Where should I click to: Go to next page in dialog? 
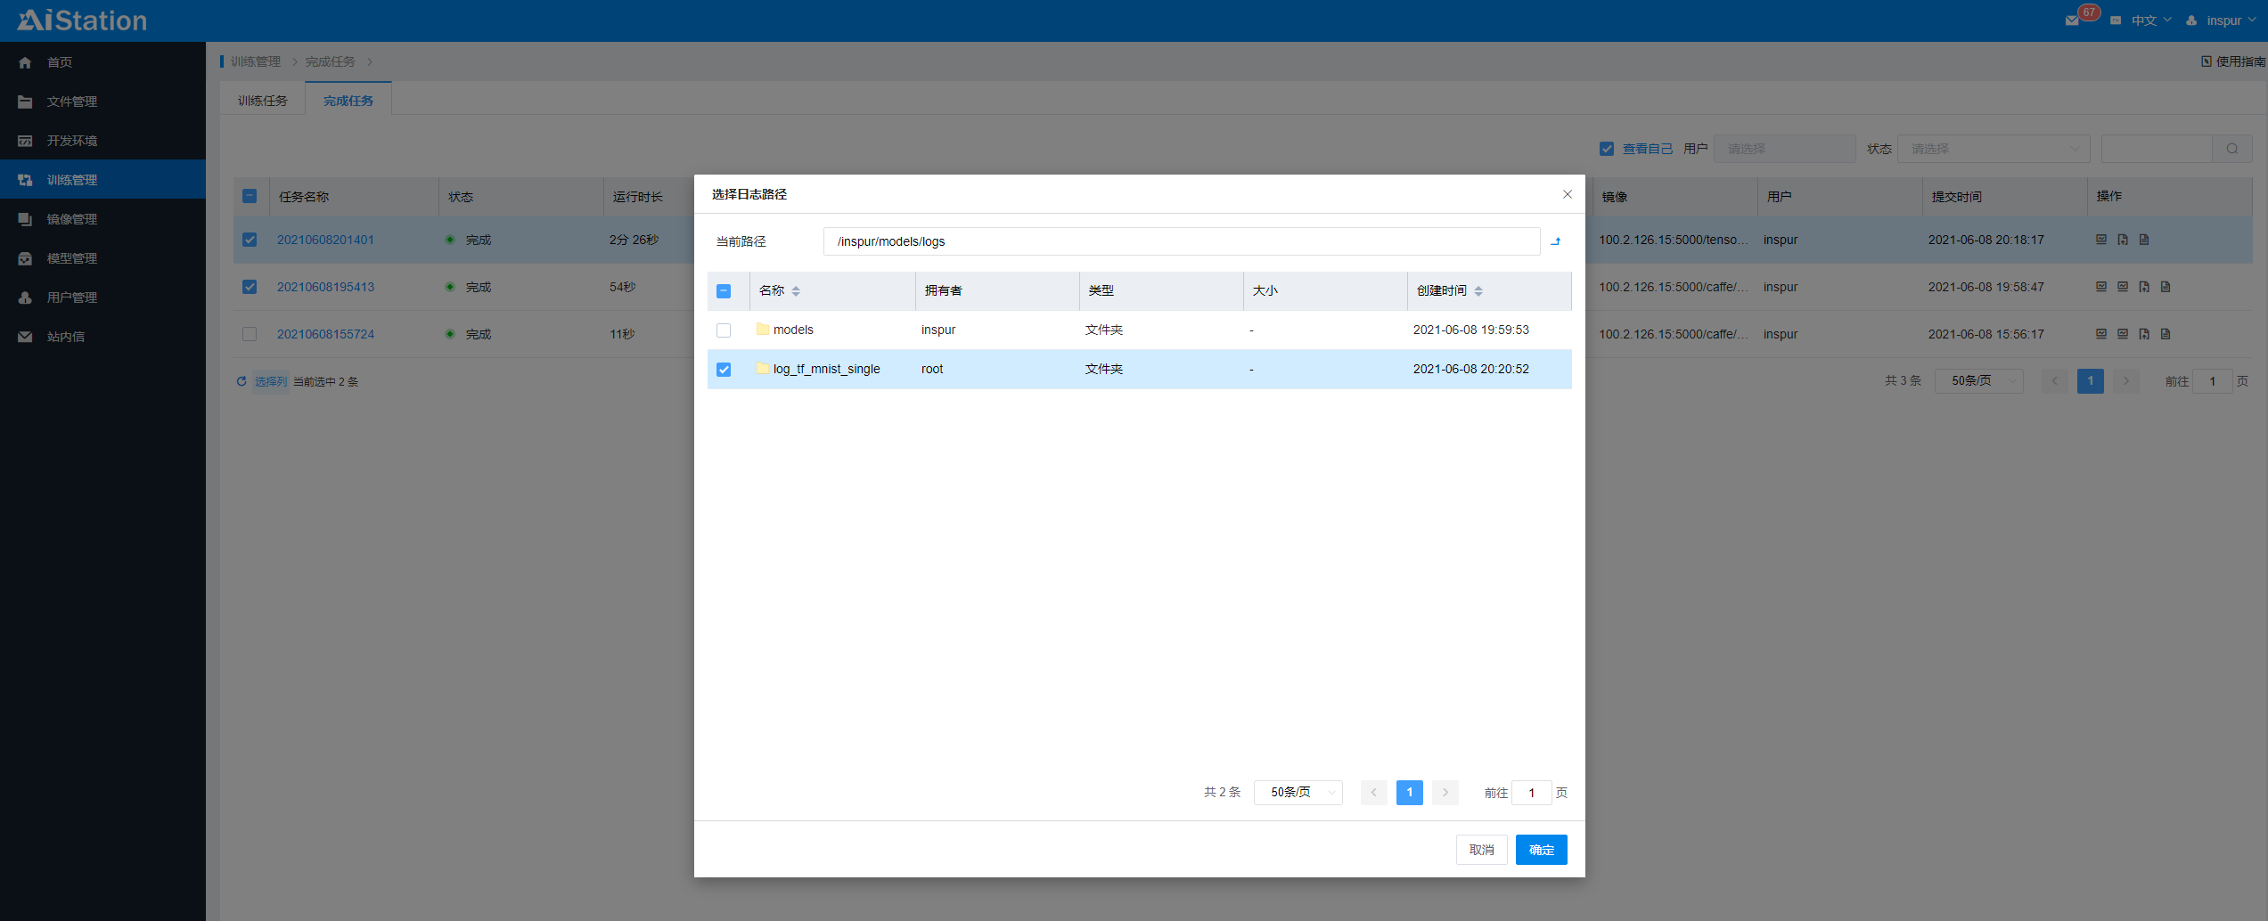pos(1445,793)
